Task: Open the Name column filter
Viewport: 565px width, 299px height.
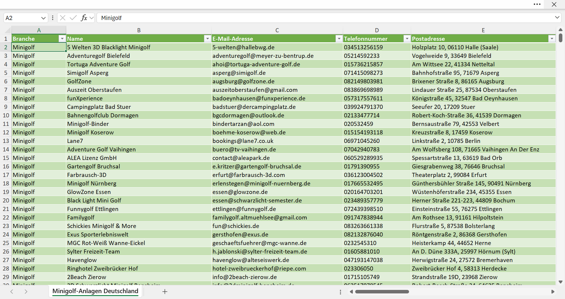Action: tap(207, 39)
